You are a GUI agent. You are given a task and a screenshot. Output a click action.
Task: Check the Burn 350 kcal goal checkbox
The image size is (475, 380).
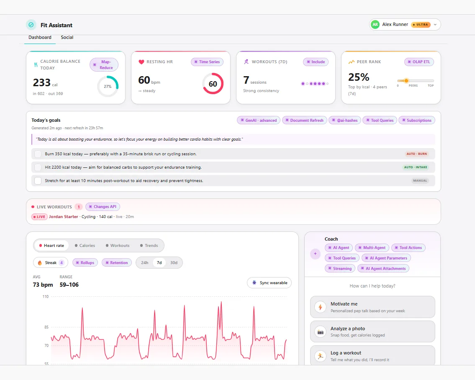point(38,154)
